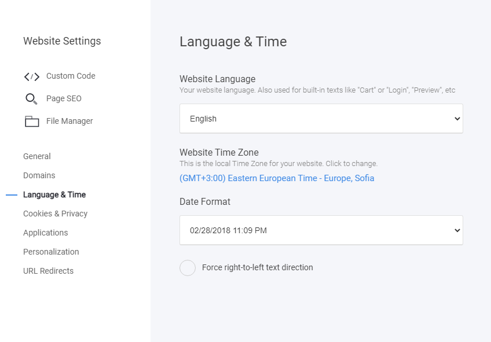Click the Page SEO magnifier icon
This screenshot has height=342, width=491.
pyautogui.click(x=31, y=99)
